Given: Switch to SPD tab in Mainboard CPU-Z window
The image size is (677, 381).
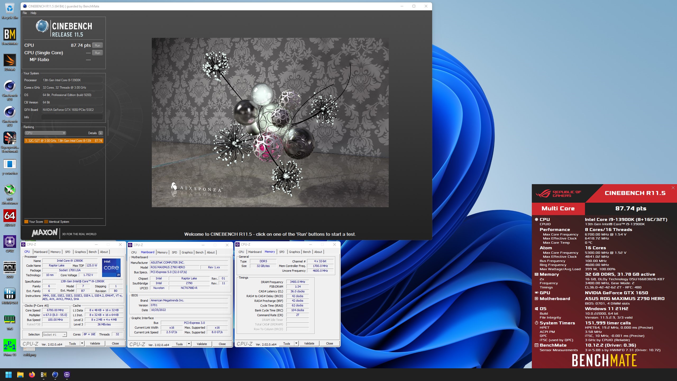Looking at the screenshot, I should 175,252.
